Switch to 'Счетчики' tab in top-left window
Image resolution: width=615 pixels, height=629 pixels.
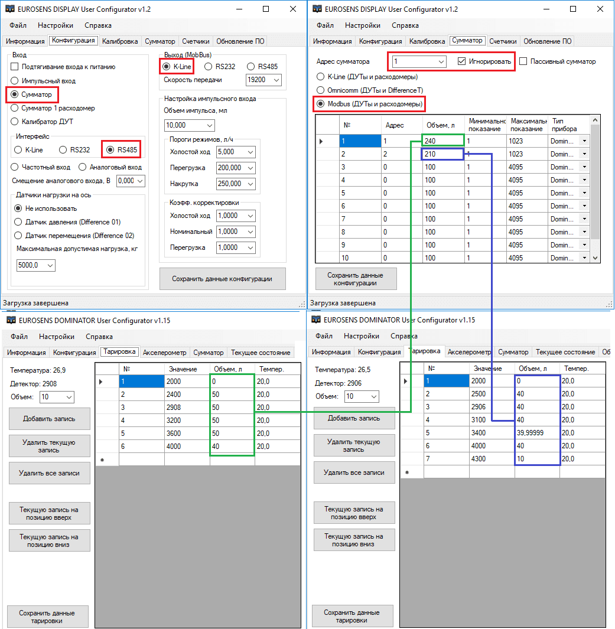pyautogui.click(x=196, y=41)
